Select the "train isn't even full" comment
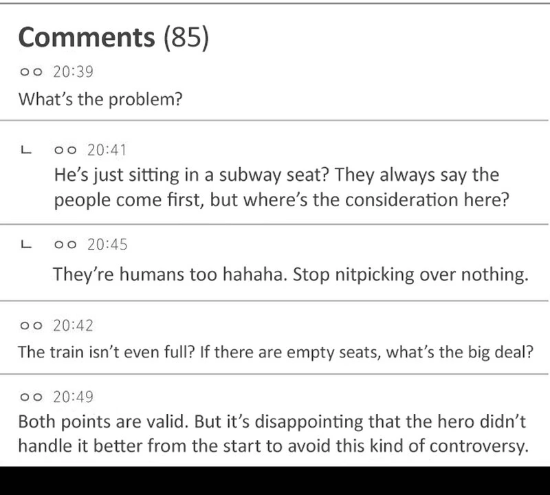The width and height of the screenshot is (550, 495). (x=275, y=352)
